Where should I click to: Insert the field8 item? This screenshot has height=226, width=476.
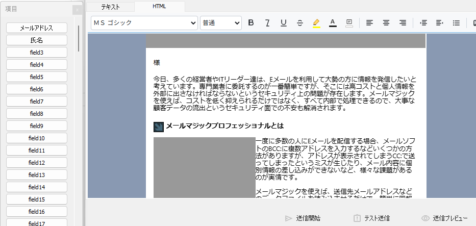tap(36, 114)
